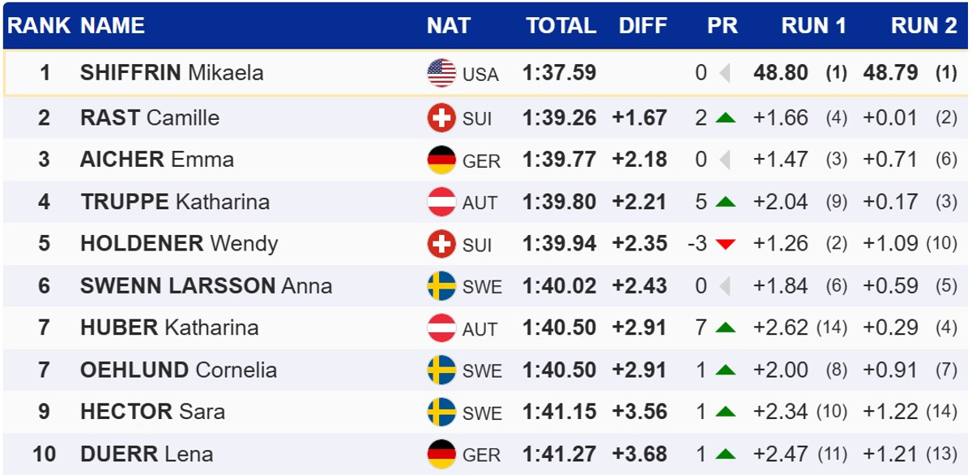Click the red down arrow in Holdener's row

coord(725,244)
